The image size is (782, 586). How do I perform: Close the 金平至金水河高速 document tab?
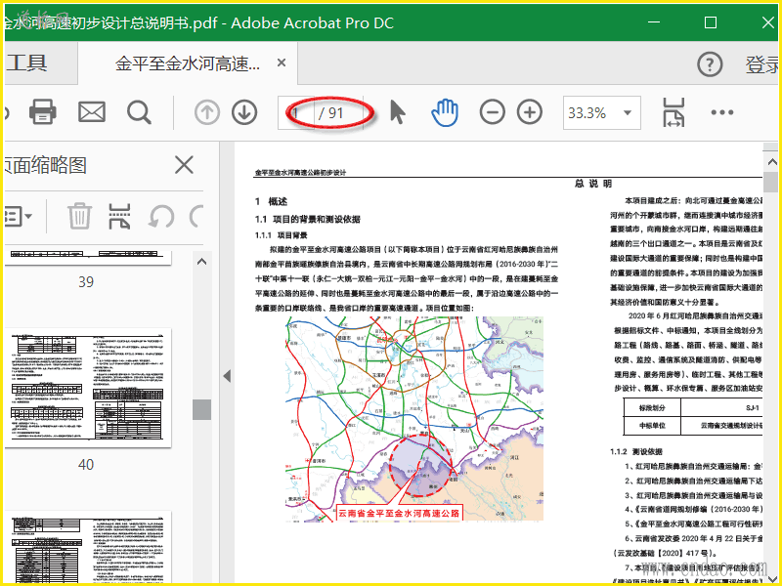point(282,63)
